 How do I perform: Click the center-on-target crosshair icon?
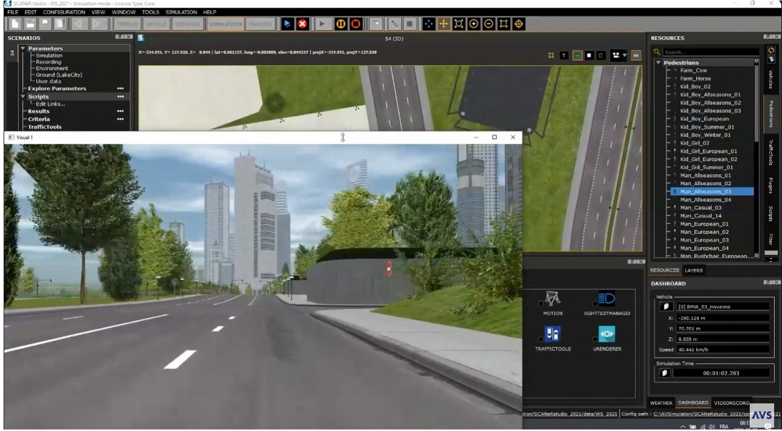click(518, 24)
